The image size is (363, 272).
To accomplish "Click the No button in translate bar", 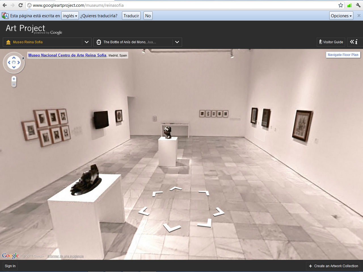I will pos(148,16).
